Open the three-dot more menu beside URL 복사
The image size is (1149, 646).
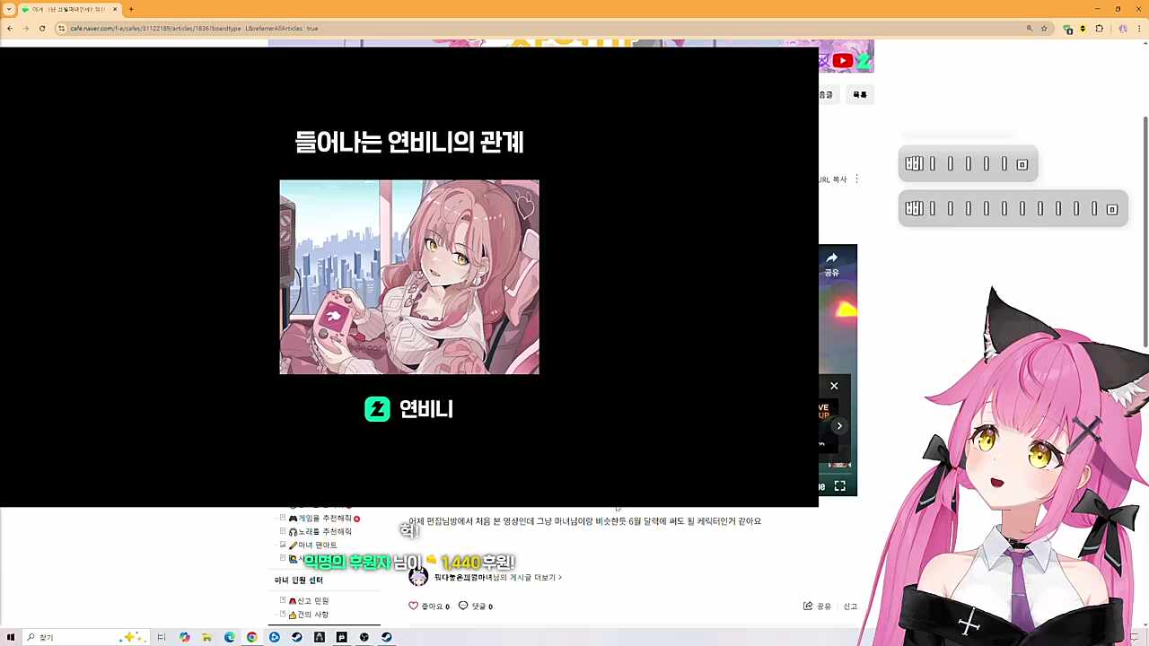[x=856, y=179]
